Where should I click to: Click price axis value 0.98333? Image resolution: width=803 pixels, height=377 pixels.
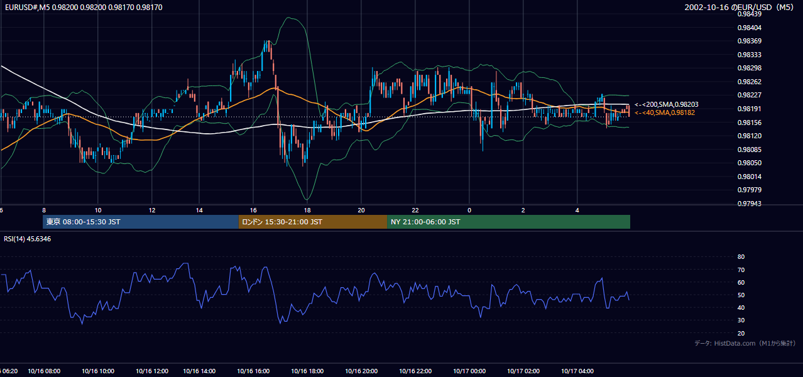749,55
